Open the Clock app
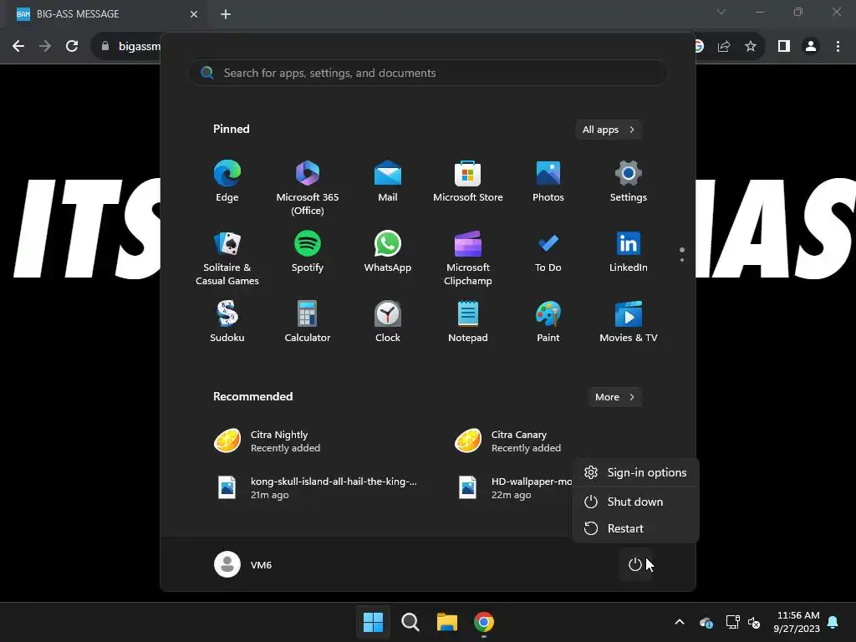856x642 pixels. (x=388, y=322)
